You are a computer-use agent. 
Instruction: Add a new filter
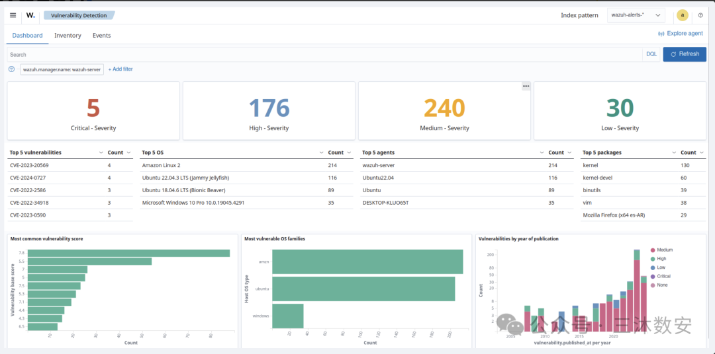[120, 69]
